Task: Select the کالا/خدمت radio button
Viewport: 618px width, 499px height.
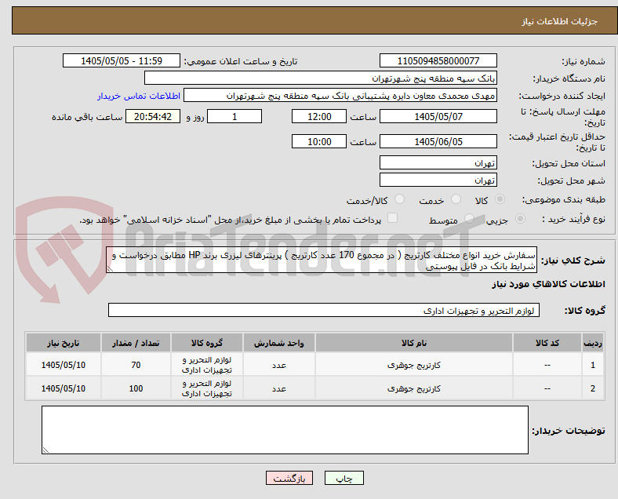Action: (400, 199)
